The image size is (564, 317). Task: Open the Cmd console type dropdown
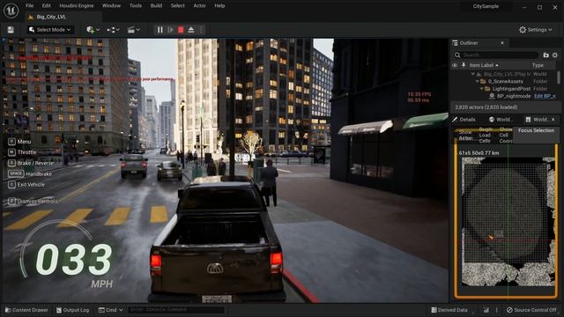pyautogui.click(x=110, y=310)
